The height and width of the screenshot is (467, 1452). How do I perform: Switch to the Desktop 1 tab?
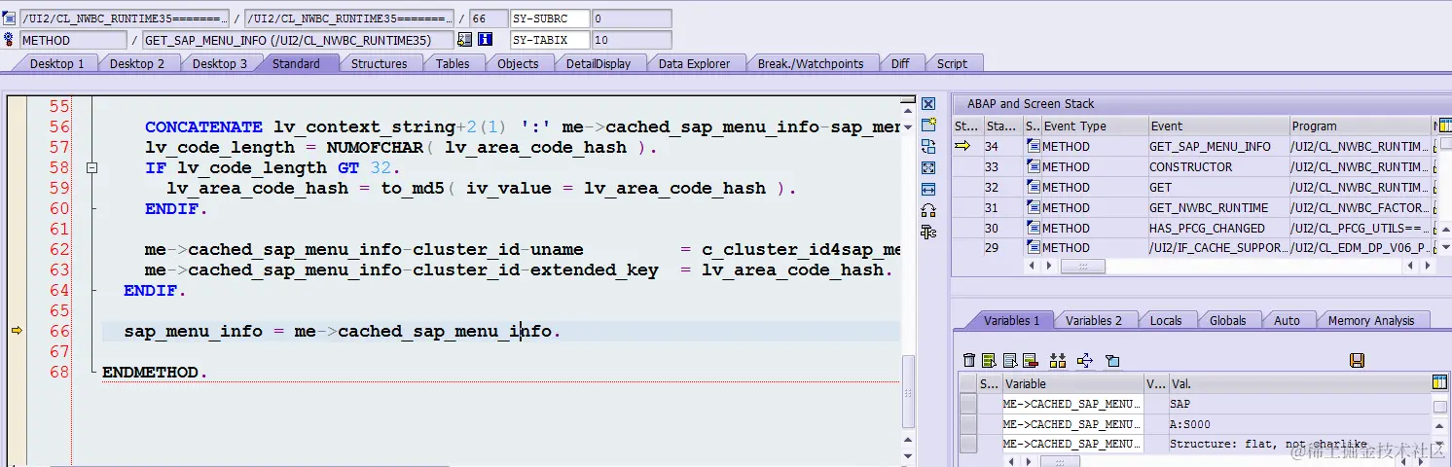tap(56, 63)
